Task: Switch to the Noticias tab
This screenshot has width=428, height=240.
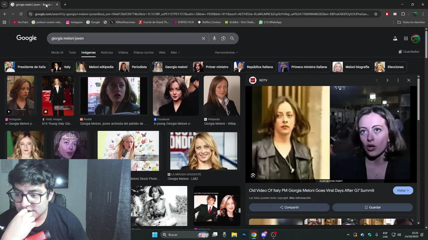Action: click(x=107, y=53)
